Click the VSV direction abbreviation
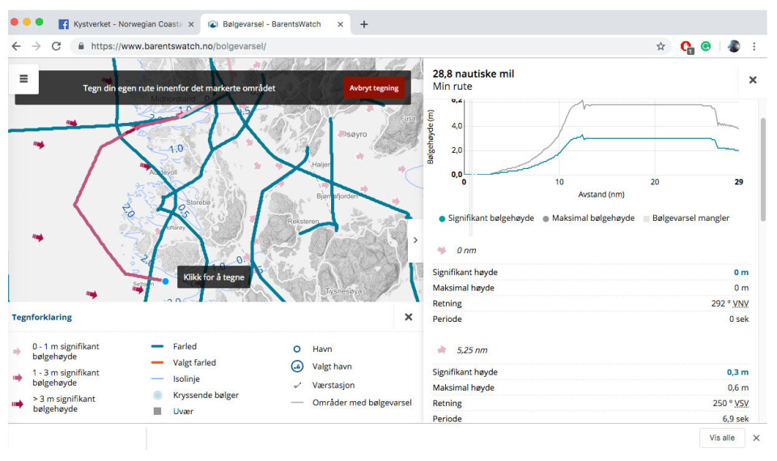This screenshot has height=461, width=777. 741,403
